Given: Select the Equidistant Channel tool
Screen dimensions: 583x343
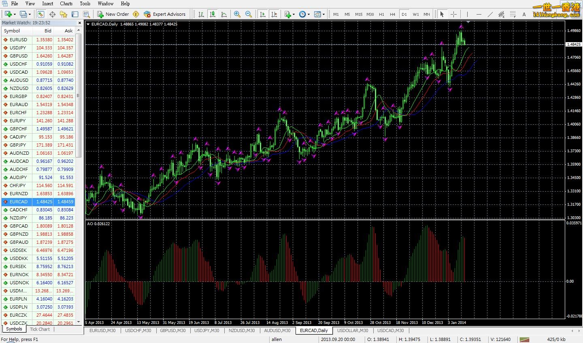Looking at the screenshot, I should 501,14.
